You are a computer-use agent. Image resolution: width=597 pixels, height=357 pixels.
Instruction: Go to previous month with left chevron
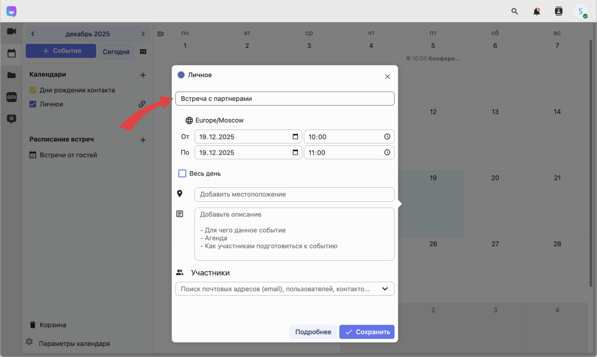coord(33,34)
